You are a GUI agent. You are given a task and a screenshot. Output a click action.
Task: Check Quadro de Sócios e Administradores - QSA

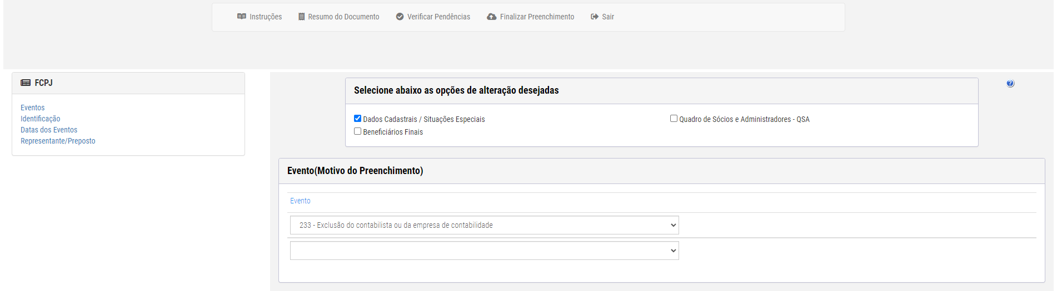[x=674, y=119]
